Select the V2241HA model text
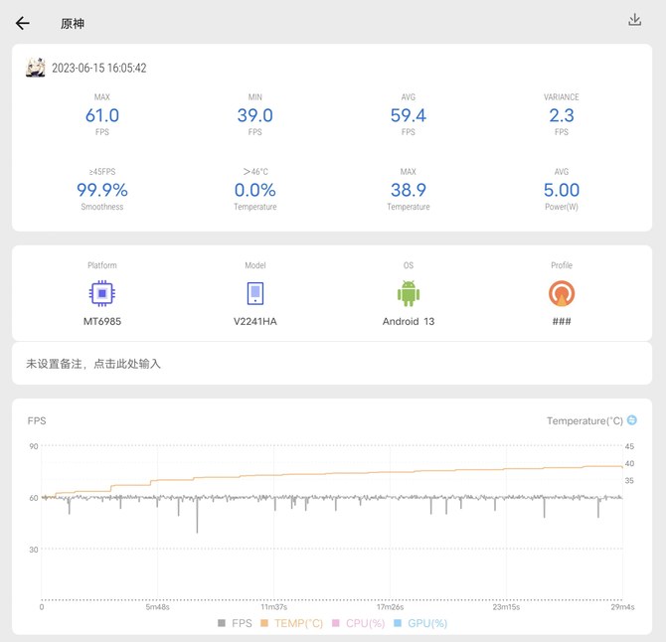Screen dimensions: 666x642 [x=254, y=321]
